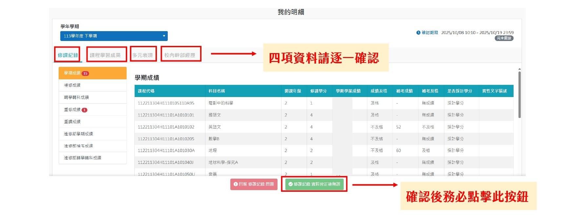Switch to the 課程學習成果 tab
575x216 pixels.
[x=105, y=55]
